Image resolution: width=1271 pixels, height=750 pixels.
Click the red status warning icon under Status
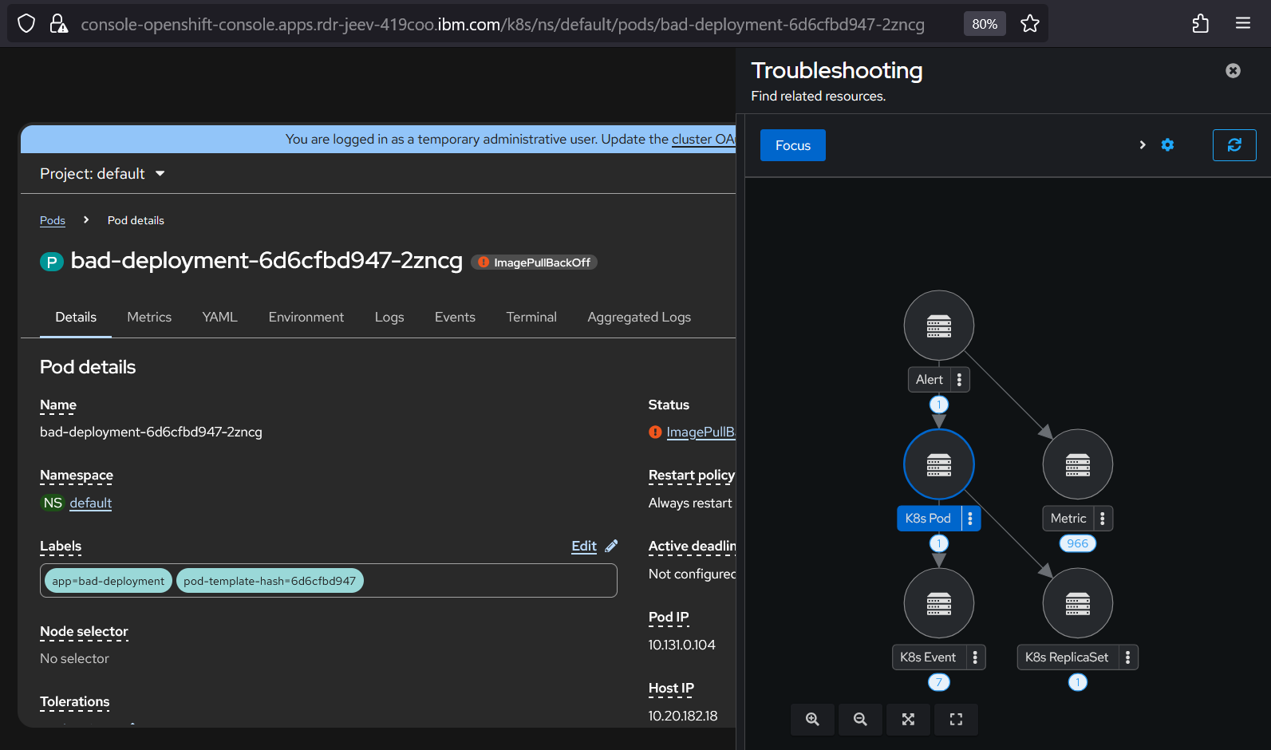tap(655, 432)
